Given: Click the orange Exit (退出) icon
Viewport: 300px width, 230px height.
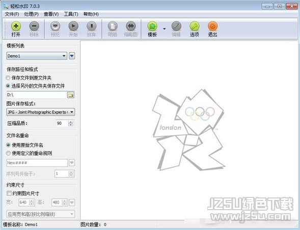Looking at the screenshot, I should 212,26.
